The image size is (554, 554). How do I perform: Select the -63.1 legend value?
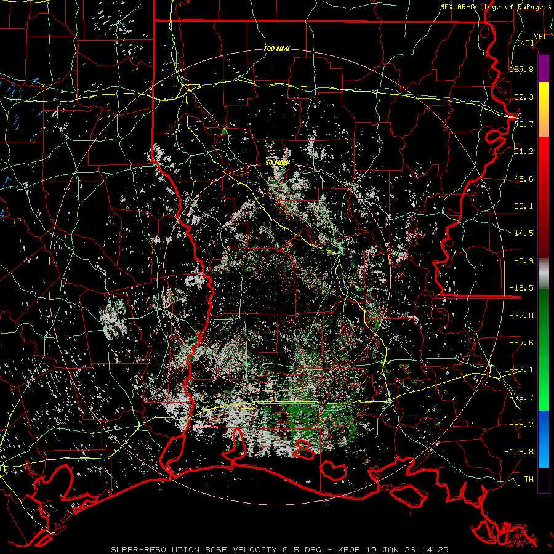tap(521, 370)
